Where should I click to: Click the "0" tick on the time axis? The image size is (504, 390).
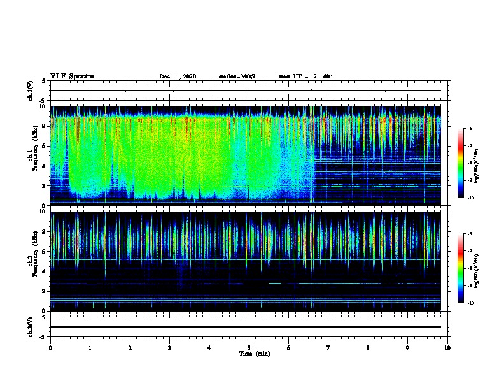click(x=50, y=347)
